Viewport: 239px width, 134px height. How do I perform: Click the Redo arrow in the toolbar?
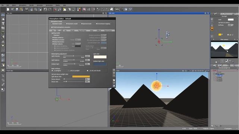(50, 9)
